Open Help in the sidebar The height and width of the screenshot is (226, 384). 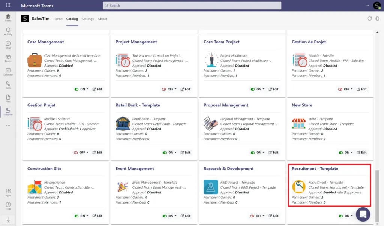8,206
